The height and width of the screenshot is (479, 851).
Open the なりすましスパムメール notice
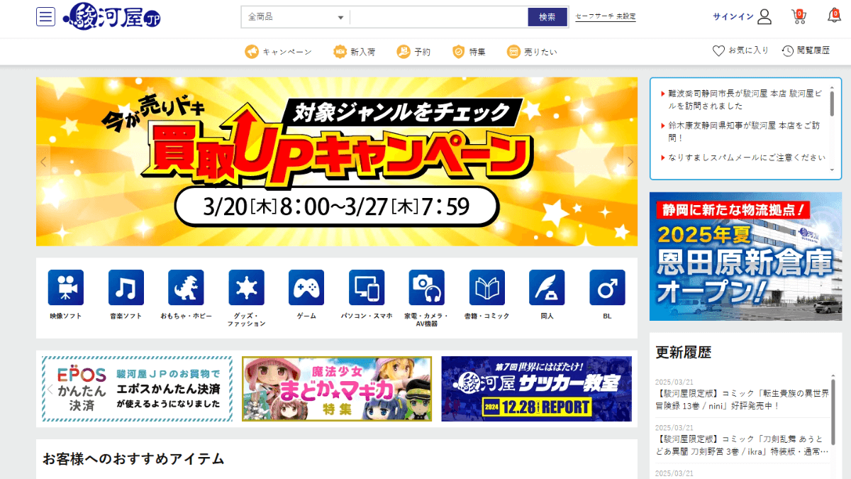tap(747, 158)
